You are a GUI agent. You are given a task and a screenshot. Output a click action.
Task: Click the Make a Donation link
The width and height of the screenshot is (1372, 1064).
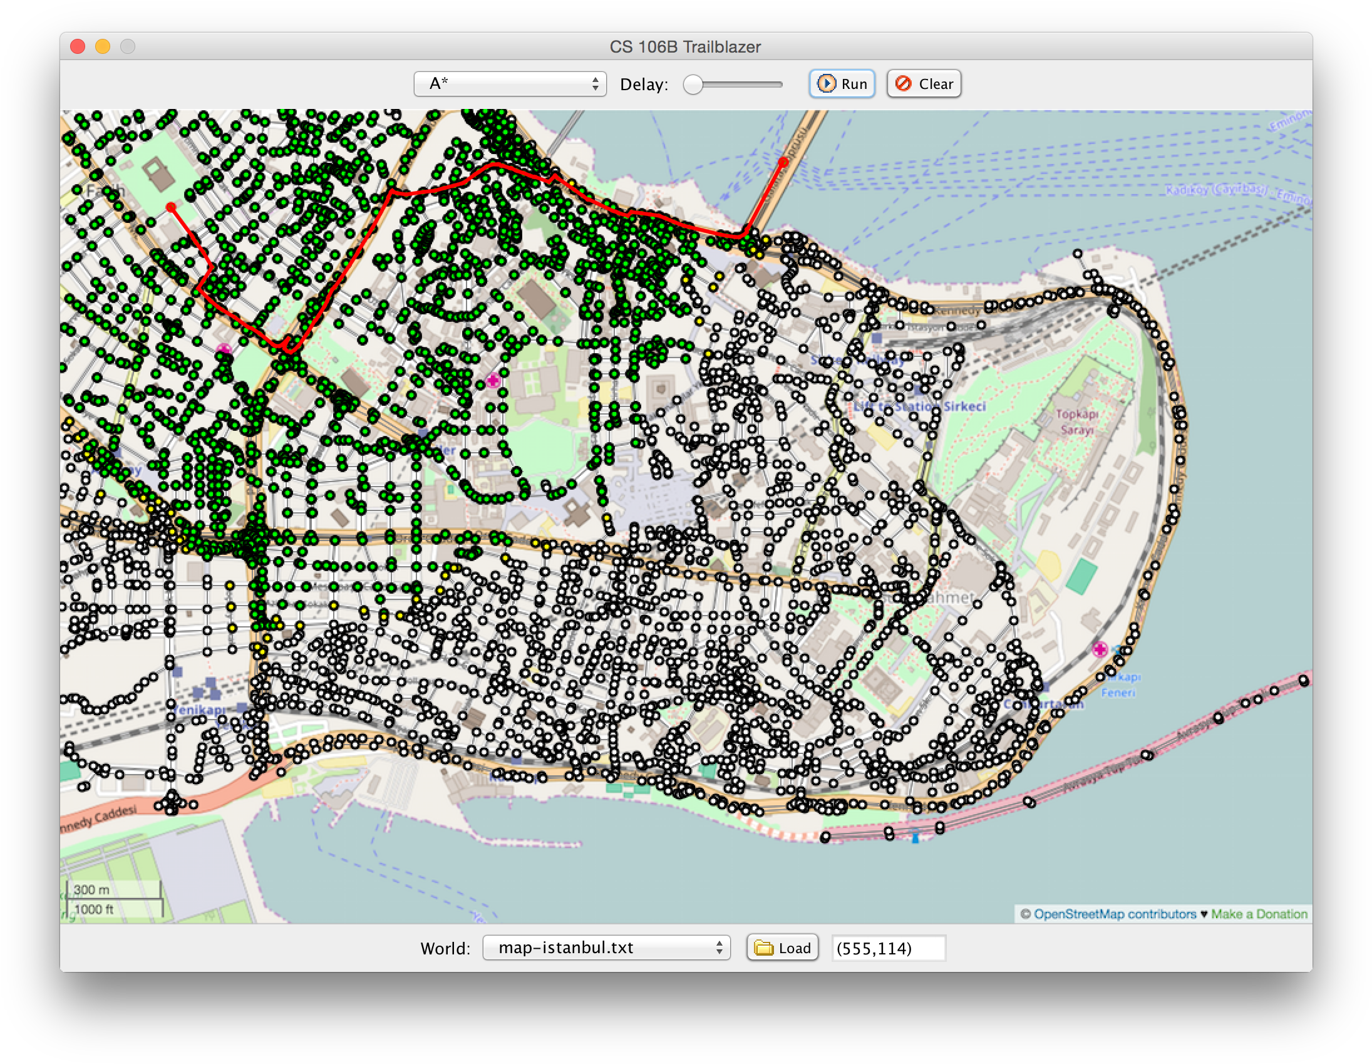[1259, 914]
